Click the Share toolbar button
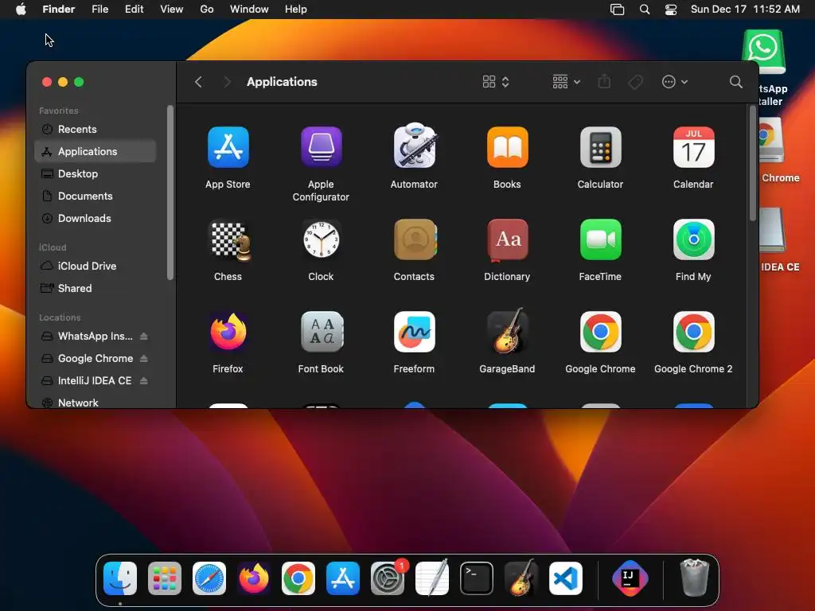Viewport: 815px width, 611px height. click(604, 82)
